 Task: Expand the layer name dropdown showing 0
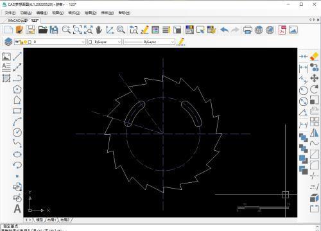point(50,42)
